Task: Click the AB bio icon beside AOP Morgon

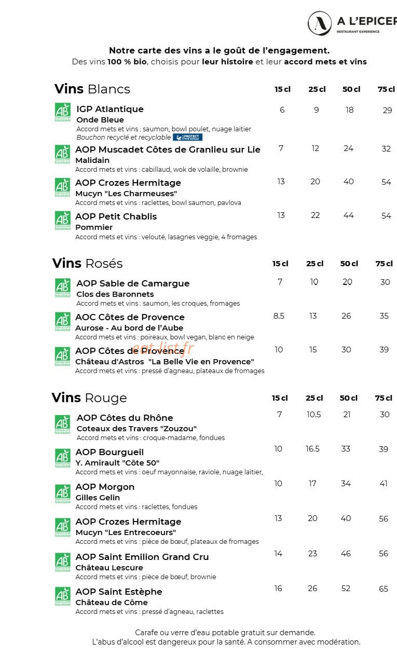Action: click(62, 494)
